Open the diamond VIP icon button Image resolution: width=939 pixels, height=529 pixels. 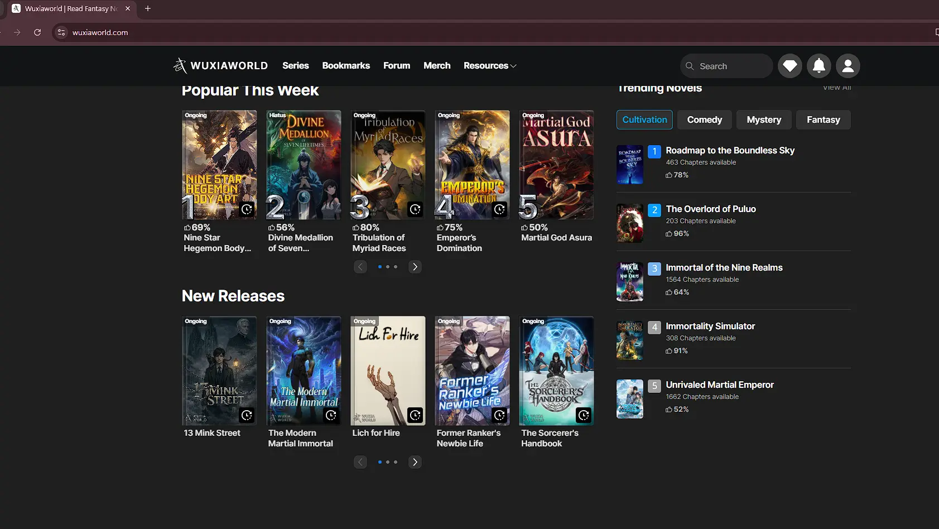790,66
